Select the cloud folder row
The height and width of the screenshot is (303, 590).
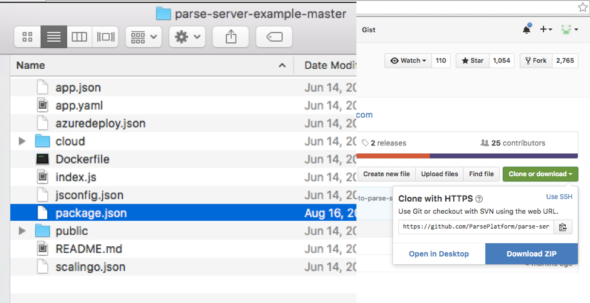pos(183,141)
